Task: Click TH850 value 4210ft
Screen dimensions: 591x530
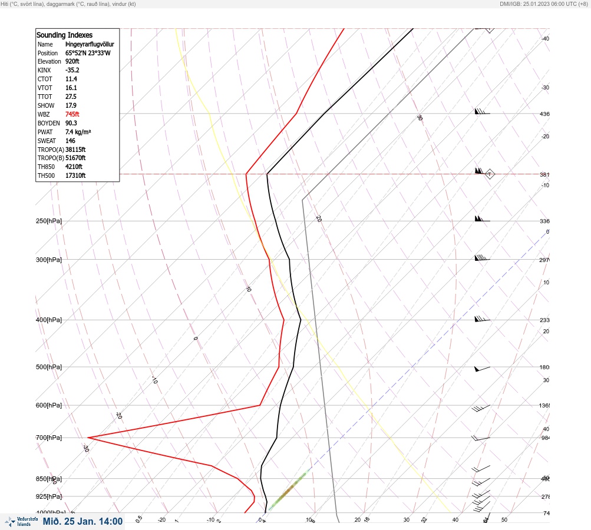Action: coord(74,167)
